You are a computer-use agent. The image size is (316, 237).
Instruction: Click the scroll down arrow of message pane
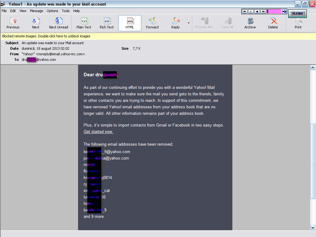click(x=313, y=228)
